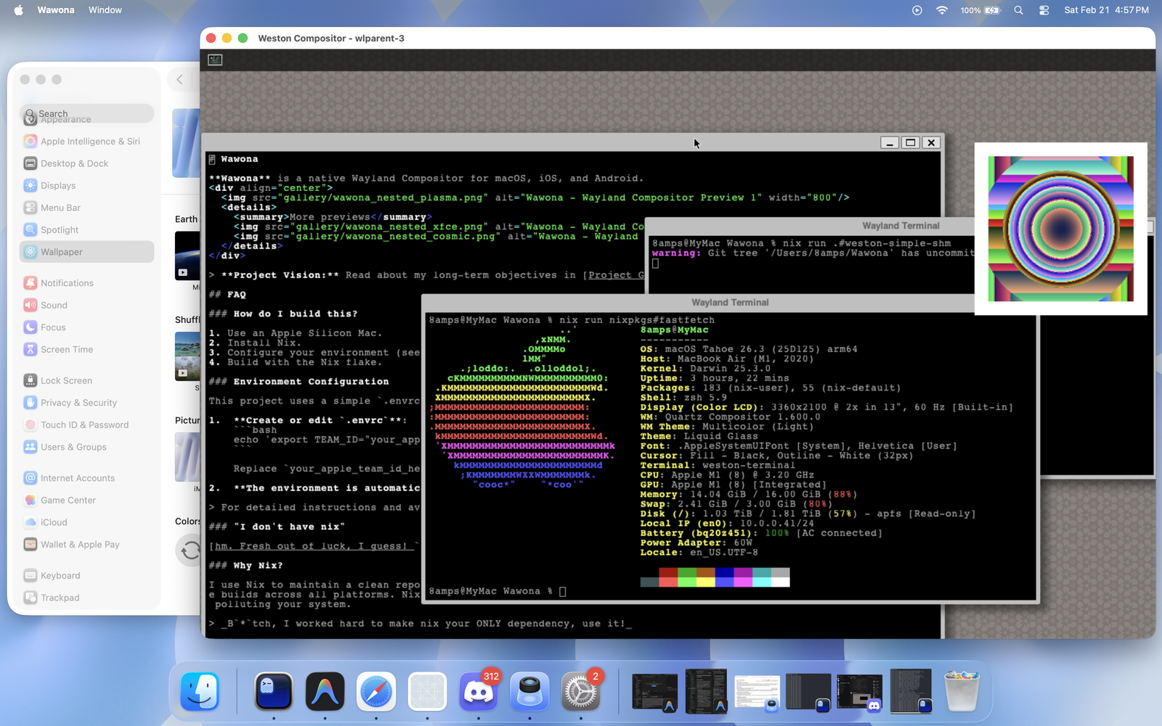Select the Earth wallpaper thumbnail

187,256
